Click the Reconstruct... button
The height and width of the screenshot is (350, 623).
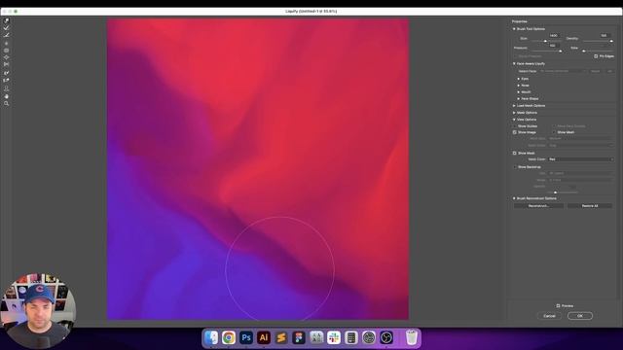coord(538,206)
